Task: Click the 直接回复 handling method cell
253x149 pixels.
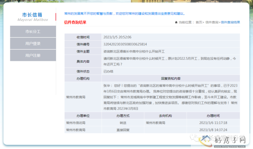Action: pos(123,130)
